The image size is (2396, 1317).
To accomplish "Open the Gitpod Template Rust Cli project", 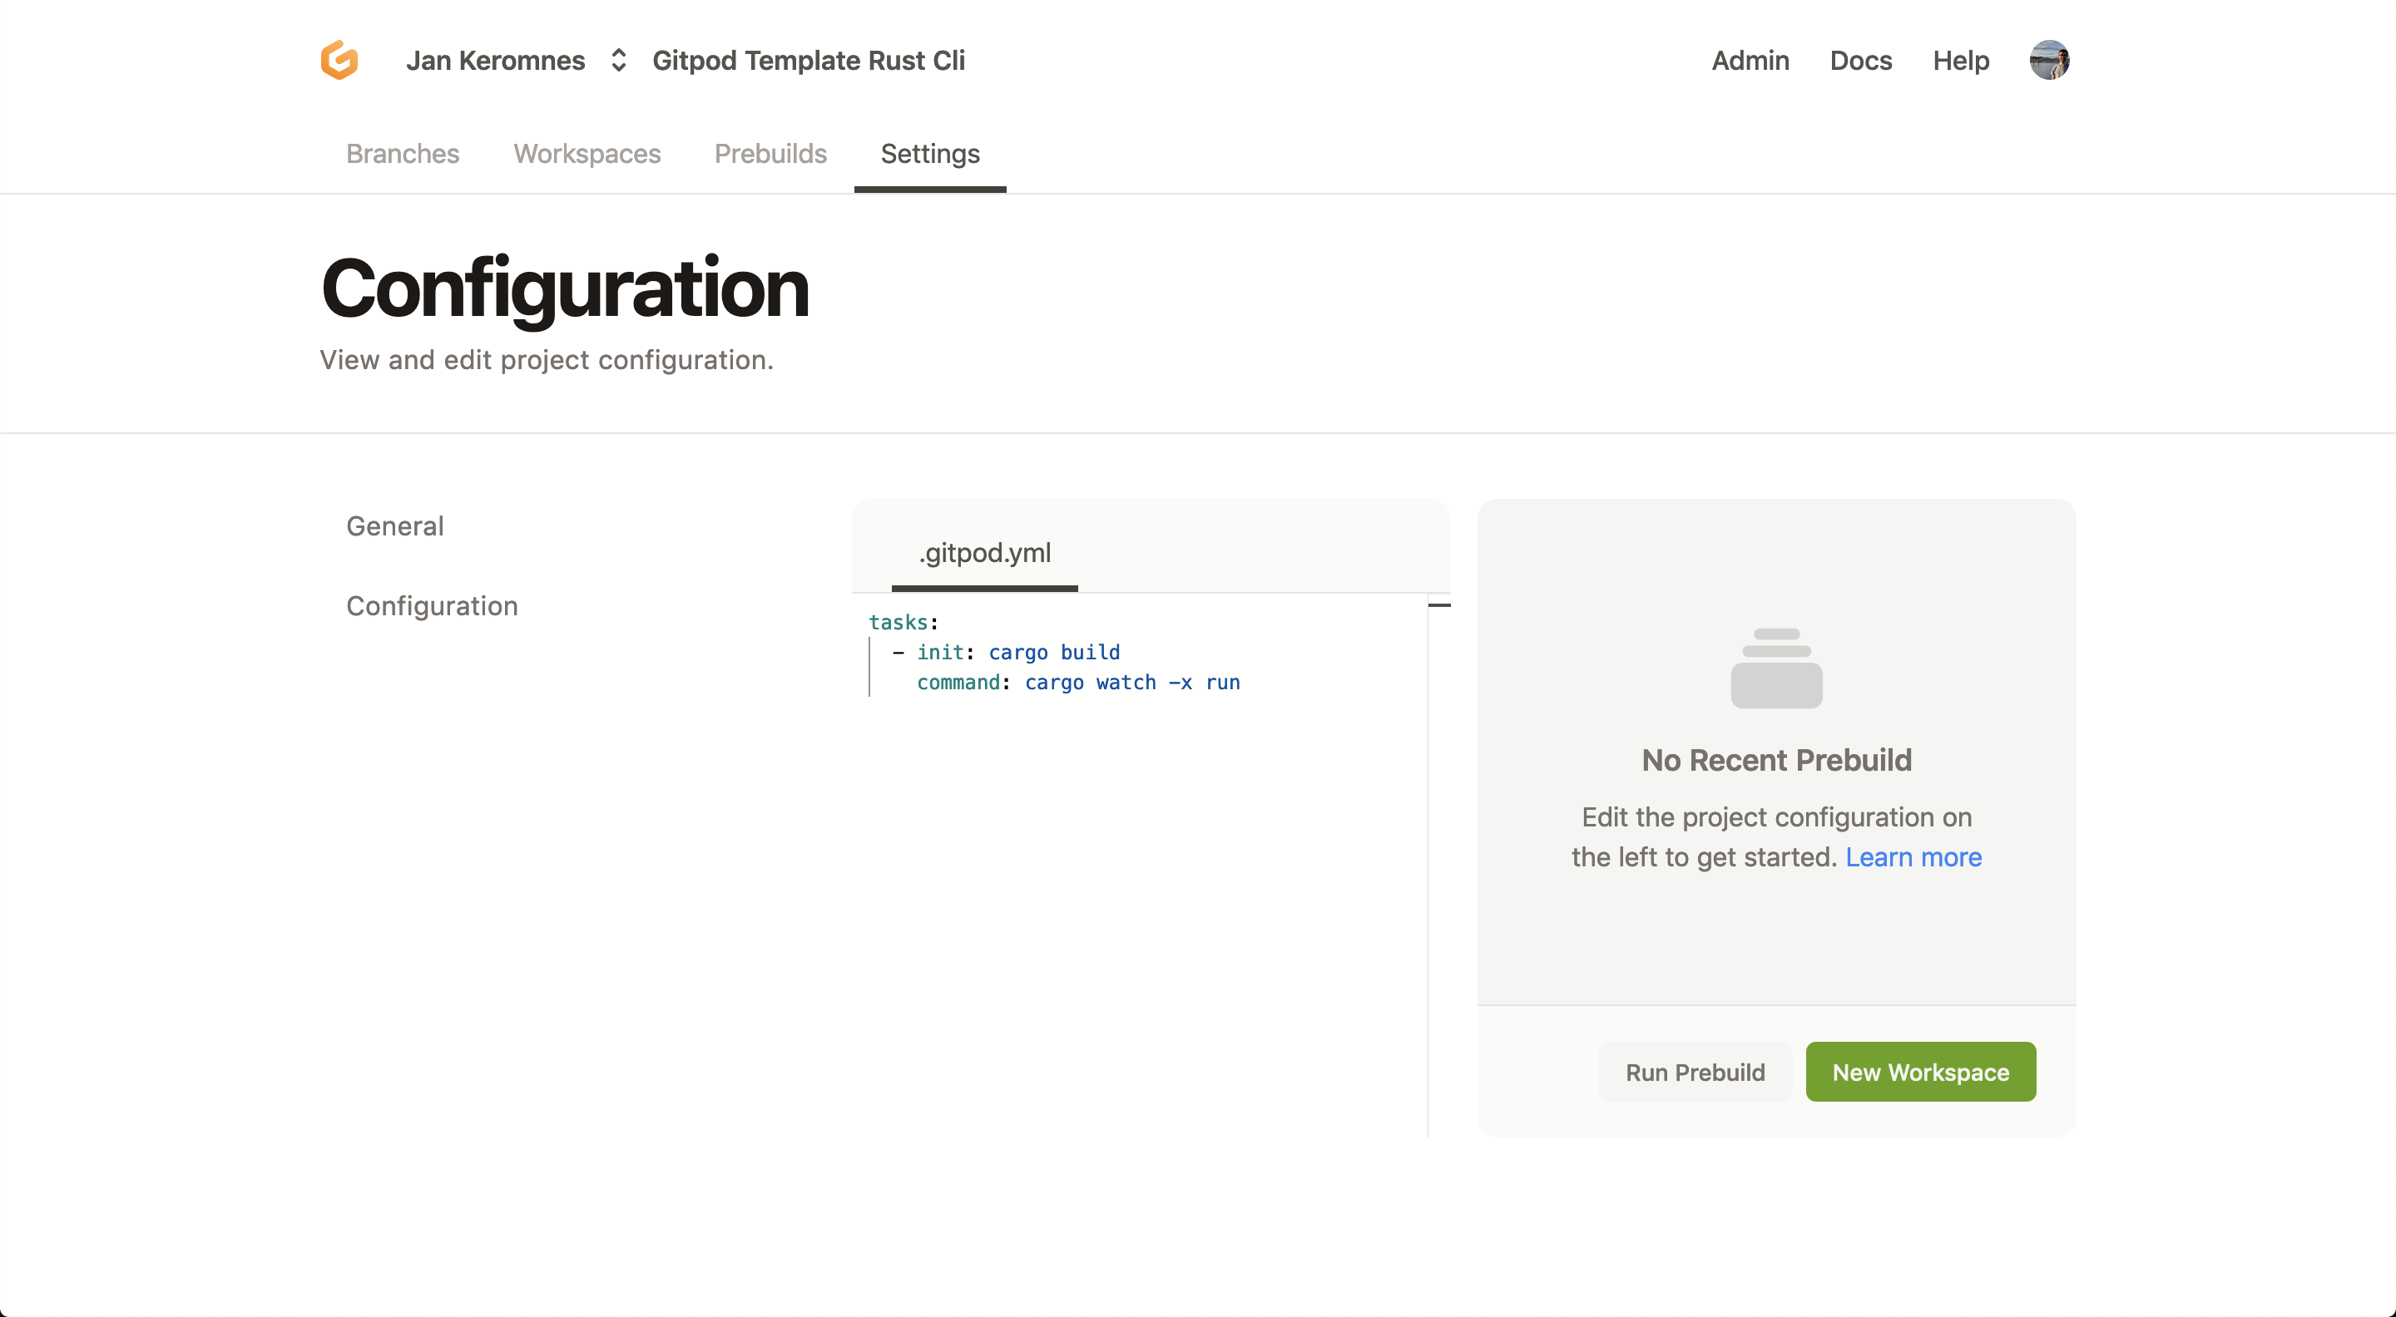I will click(809, 61).
